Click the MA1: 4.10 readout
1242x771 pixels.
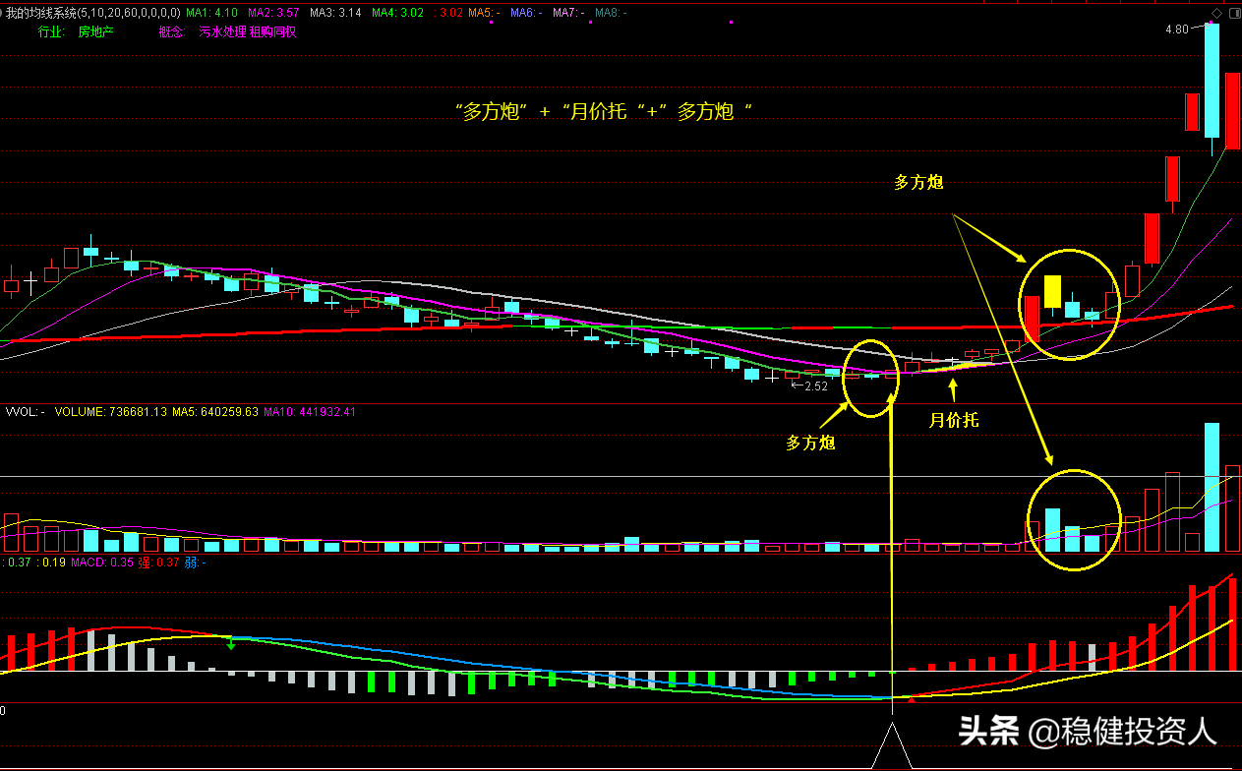tap(211, 13)
